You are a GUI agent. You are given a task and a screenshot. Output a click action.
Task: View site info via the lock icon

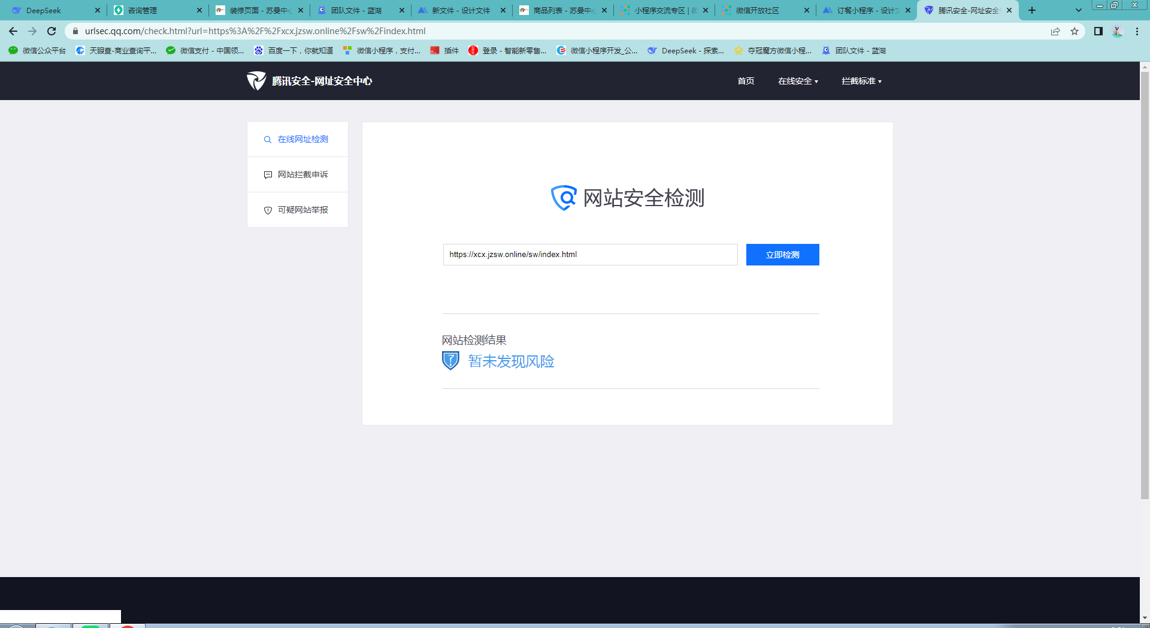pyautogui.click(x=75, y=31)
